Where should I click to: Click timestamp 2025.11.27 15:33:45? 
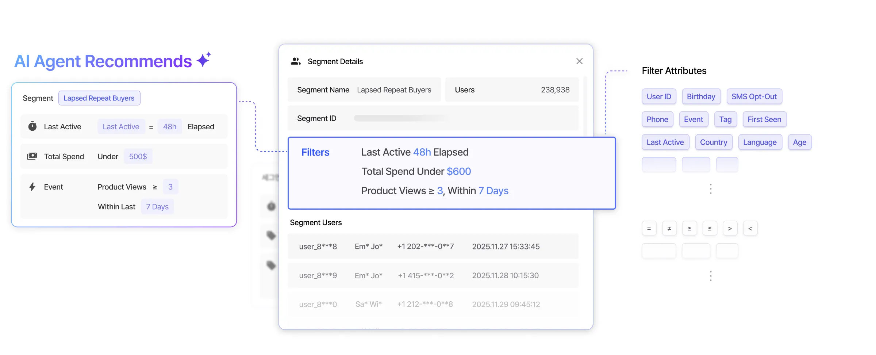[506, 247]
